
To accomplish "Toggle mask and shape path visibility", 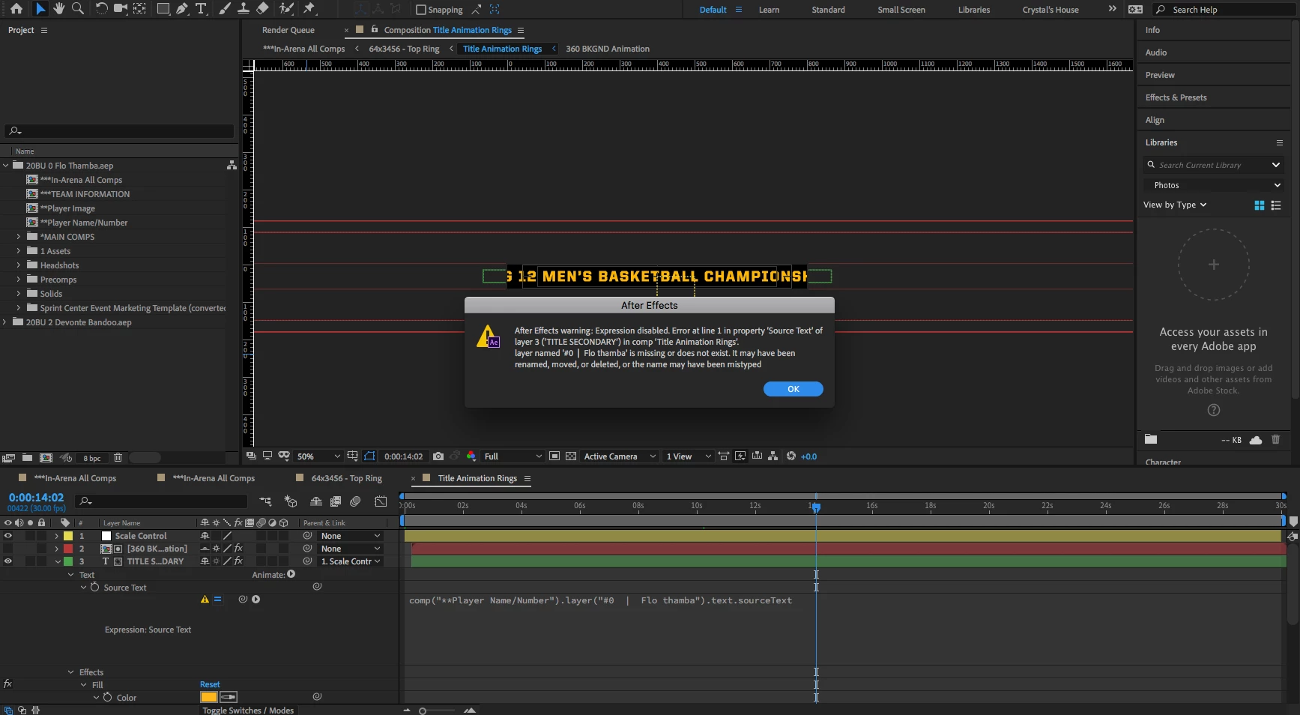I will [x=369, y=456].
